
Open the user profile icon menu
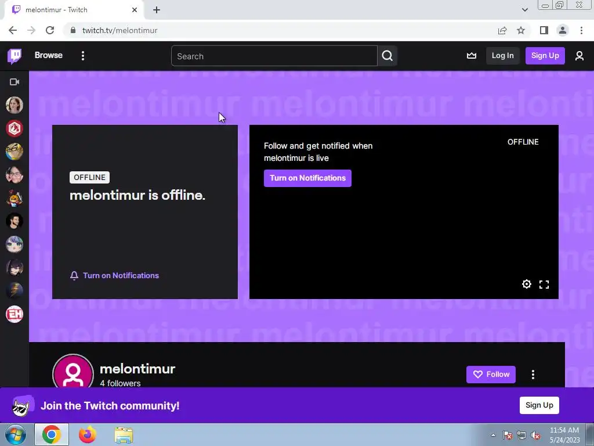(579, 56)
